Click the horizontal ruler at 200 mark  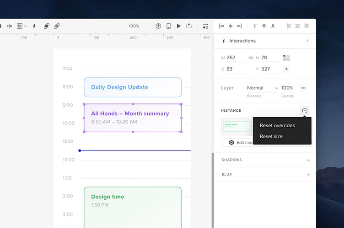coord(133,37)
